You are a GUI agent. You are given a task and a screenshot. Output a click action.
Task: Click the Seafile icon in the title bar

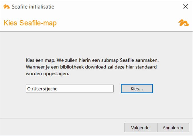pyautogui.click(x=6, y=6)
